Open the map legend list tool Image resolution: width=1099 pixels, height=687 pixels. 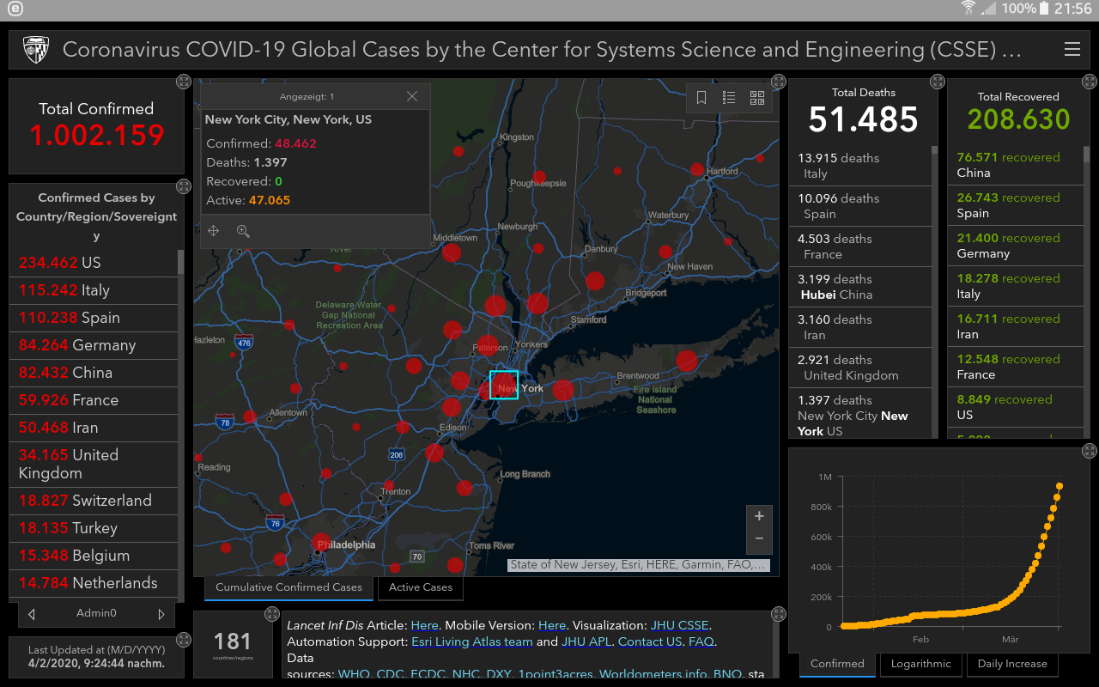(x=729, y=98)
